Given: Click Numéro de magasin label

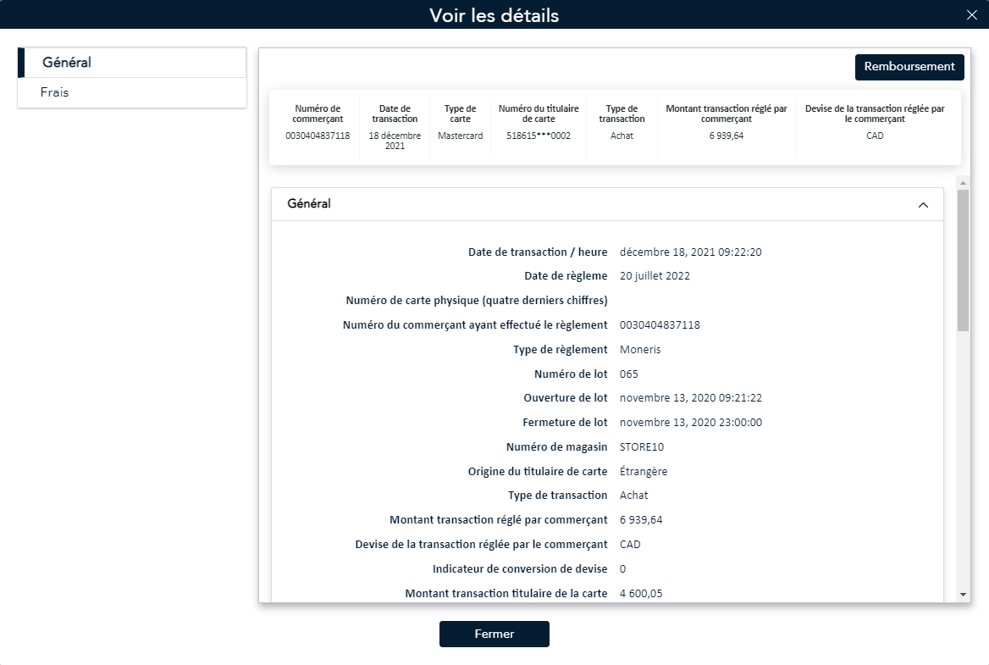Looking at the screenshot, I should click(x=556, y=447).
